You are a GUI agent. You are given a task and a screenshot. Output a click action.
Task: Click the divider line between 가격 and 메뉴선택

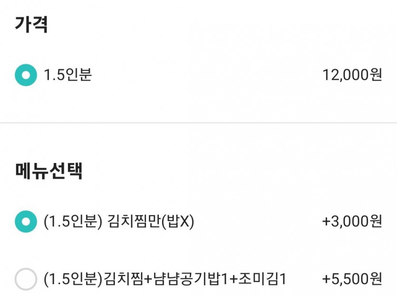pos(198,123)
